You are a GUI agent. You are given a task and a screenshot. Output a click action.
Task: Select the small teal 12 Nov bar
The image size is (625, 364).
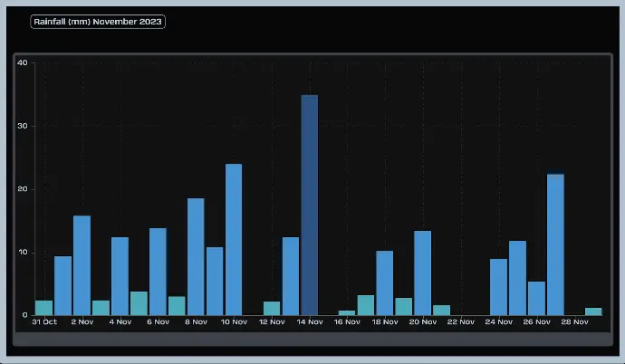(x=272, y=309)
